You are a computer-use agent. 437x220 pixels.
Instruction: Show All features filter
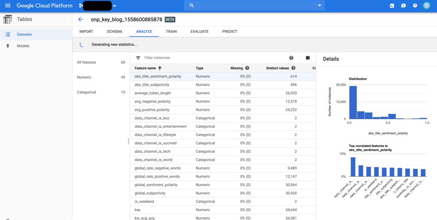[101, 62]
